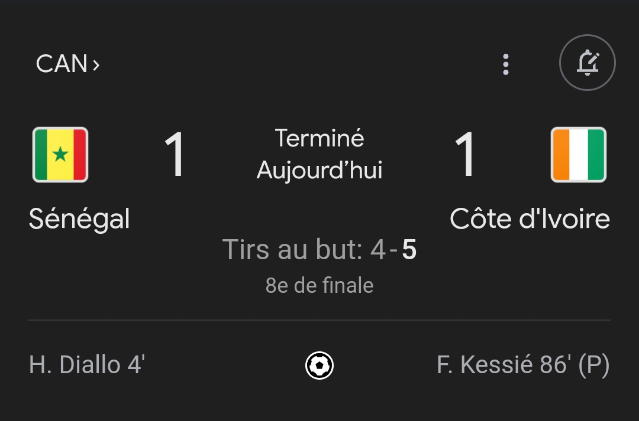Screen dimensions: 639x421
Task: Click scorer F. Kessié 86' (P)
Action: (523, 365)
